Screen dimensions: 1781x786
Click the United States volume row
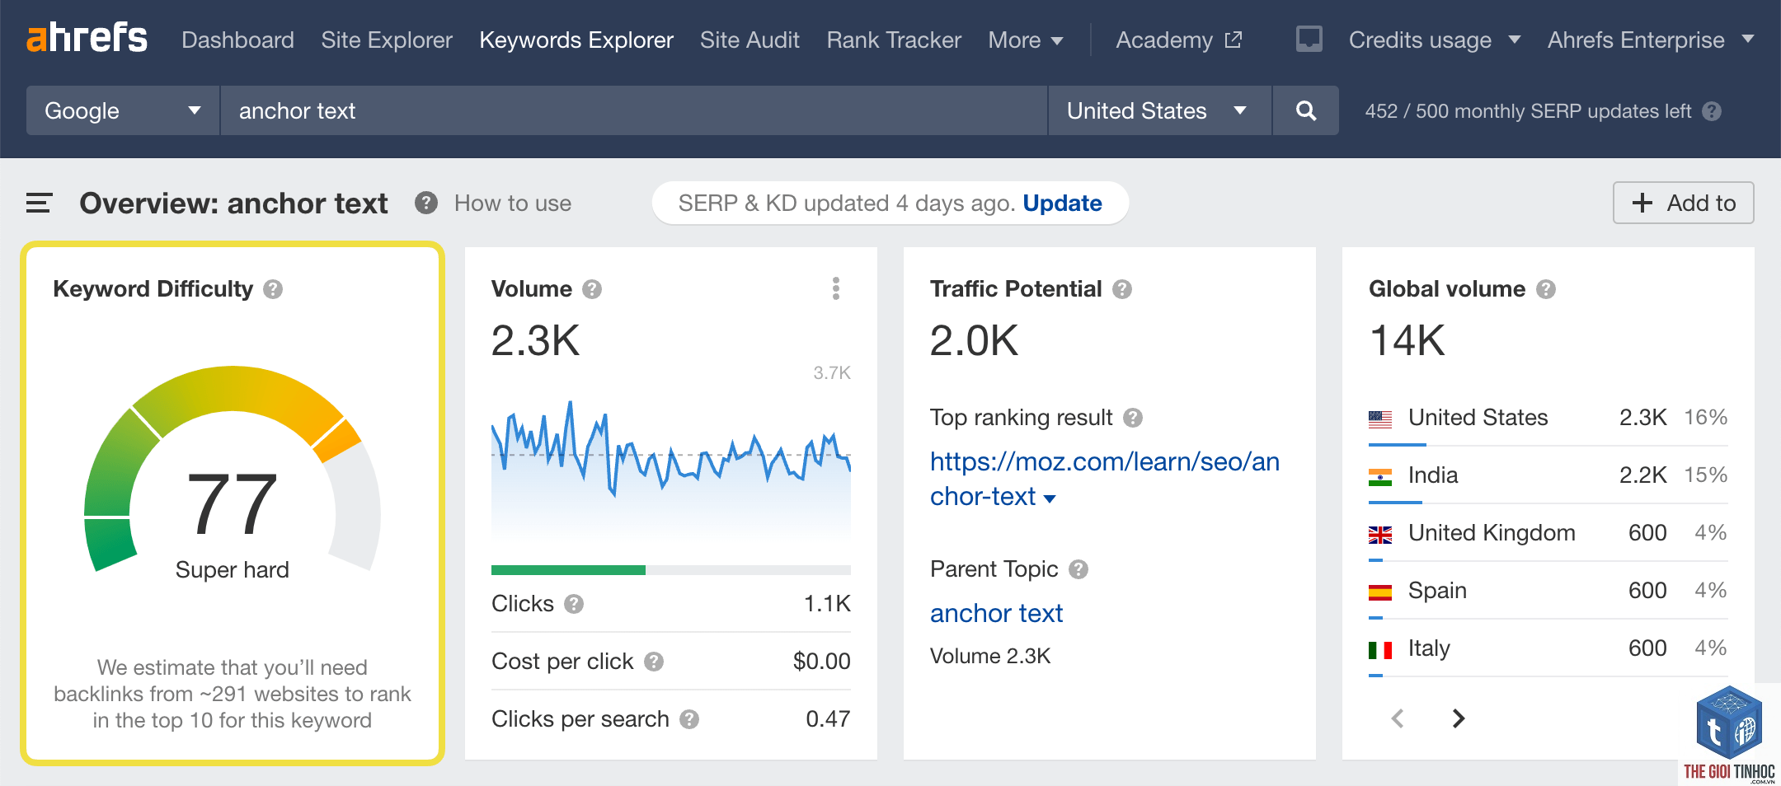[1548, 418]
